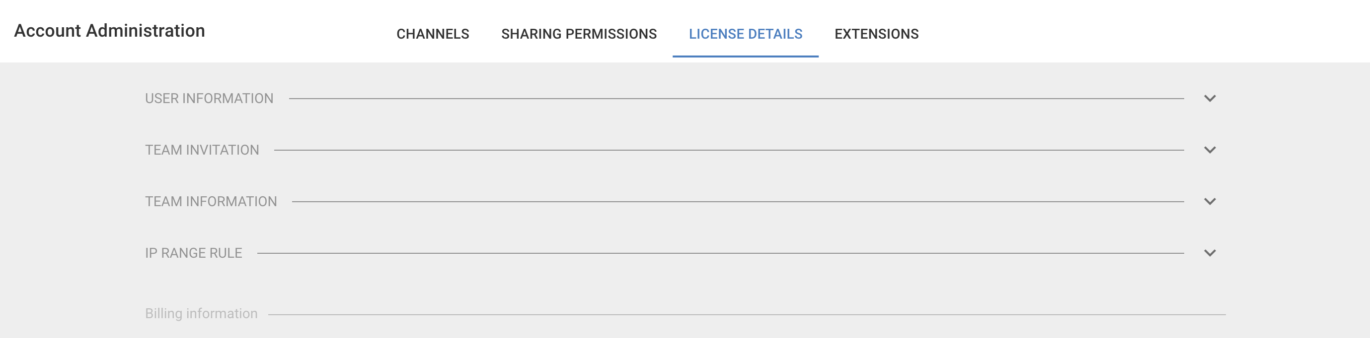Click the Billing information label text
This screenshot has height=338, width=1370.
point(201,313)
